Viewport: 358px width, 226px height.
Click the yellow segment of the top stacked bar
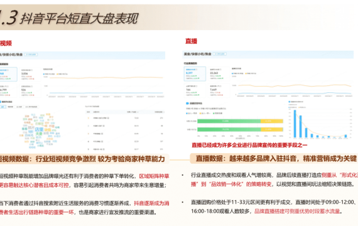[272, 121]
